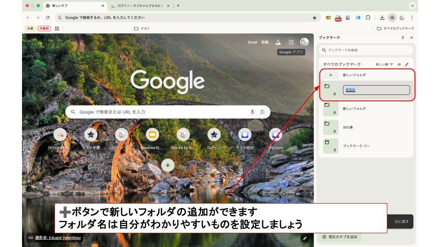This screenshot has height=247, width=440.
Task: Open the Google apps grid
Action: pos(291,42)
